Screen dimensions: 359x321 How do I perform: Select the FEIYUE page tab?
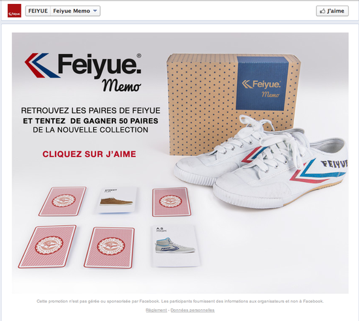click(38, 11)
